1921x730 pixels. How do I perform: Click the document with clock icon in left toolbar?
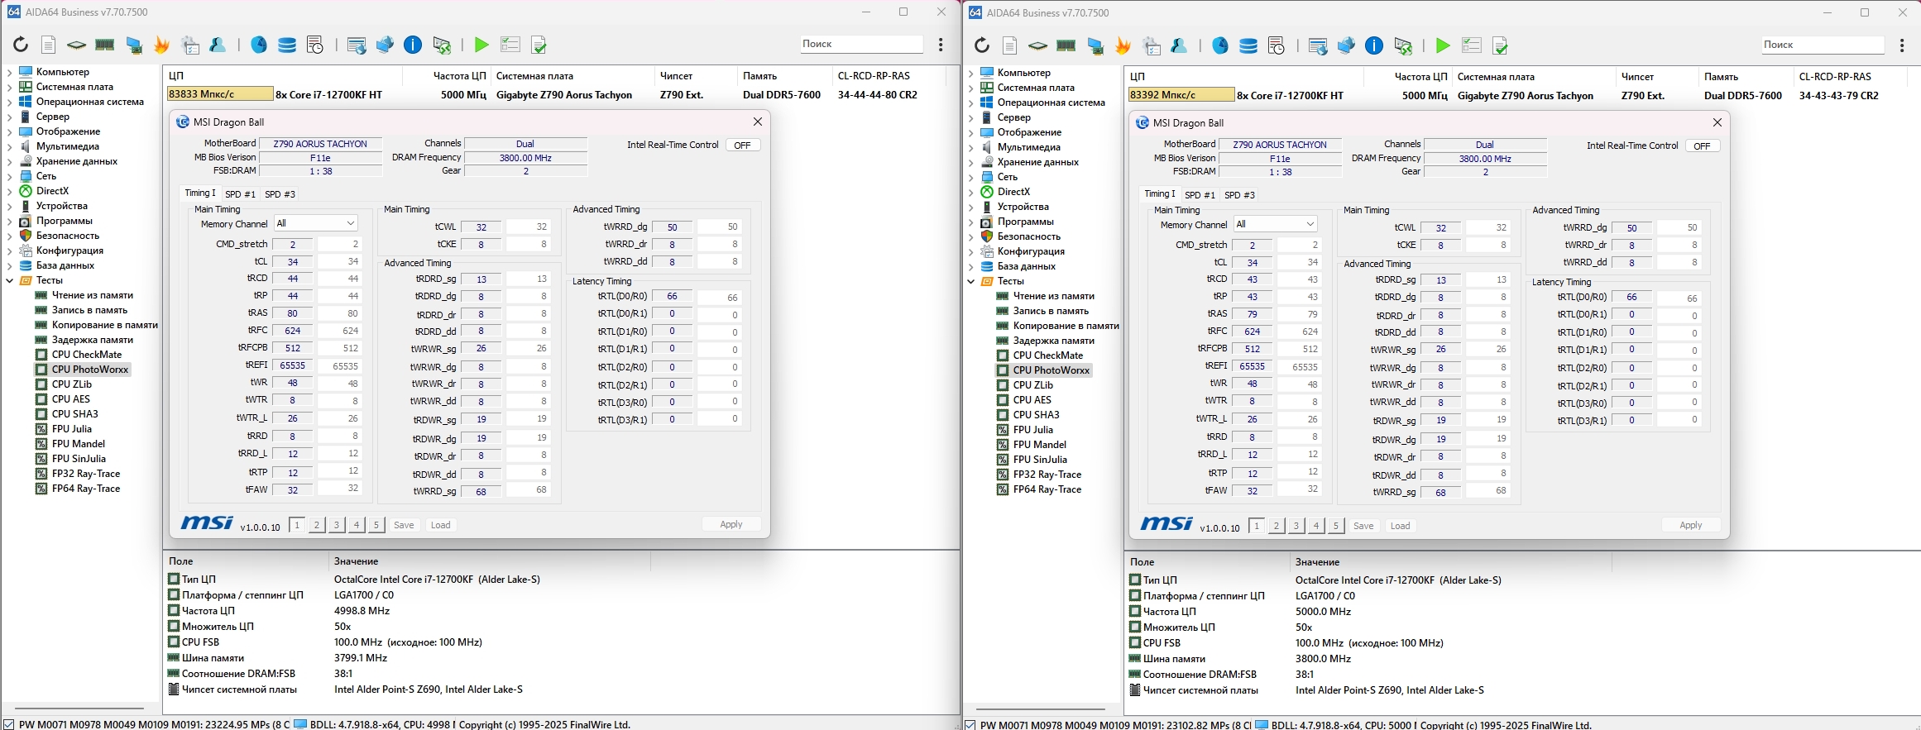(315, 45)
